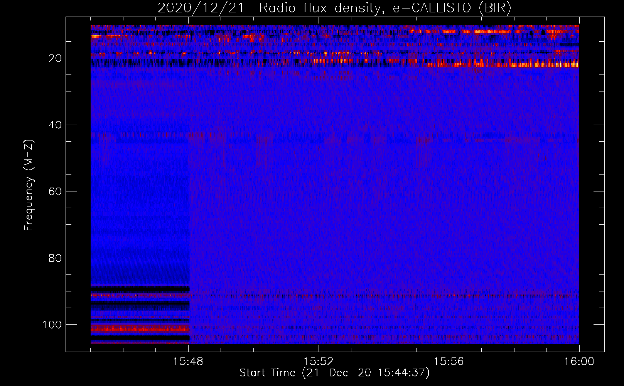Click the 80 MHz frequency tick label
The height and width of the screenshot is (386, 624).
[55, 258]
